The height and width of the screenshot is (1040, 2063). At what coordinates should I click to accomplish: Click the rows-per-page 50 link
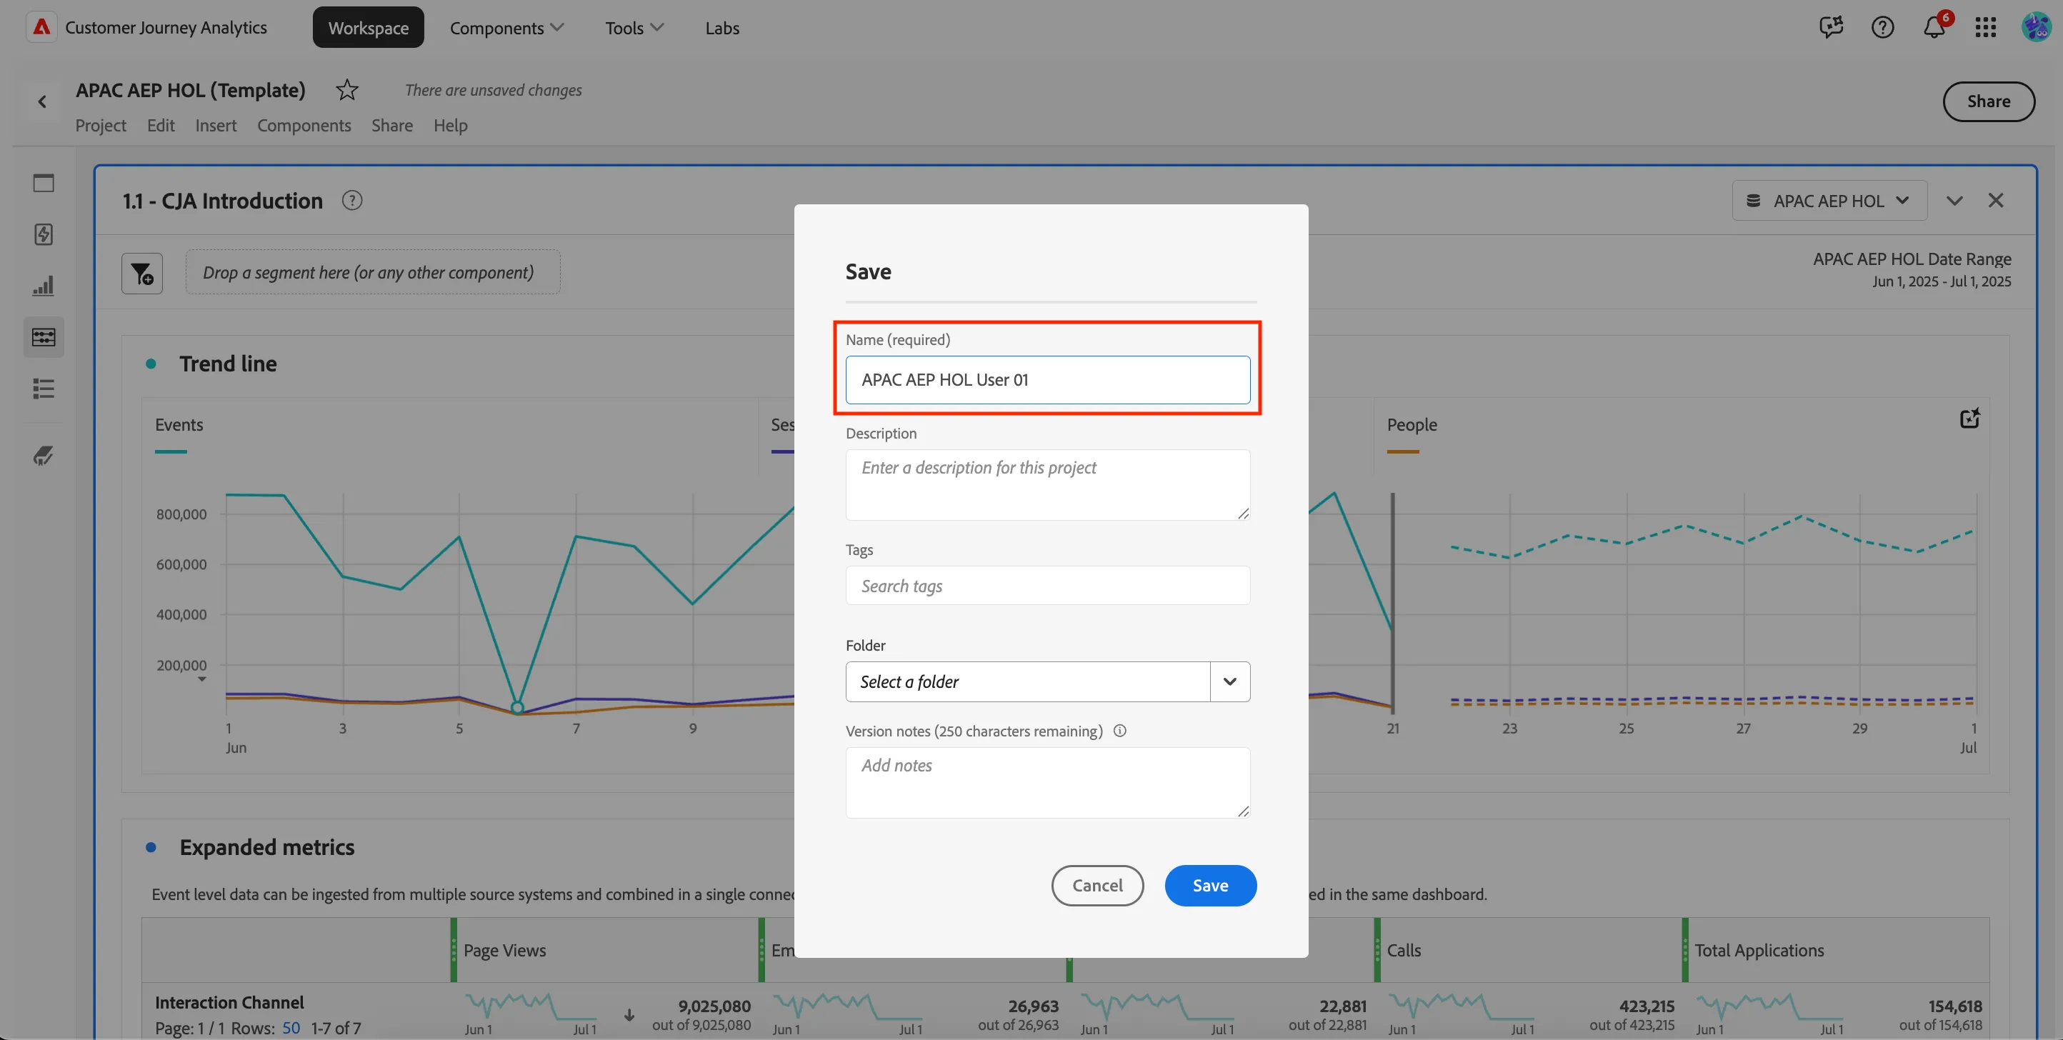pyautogui.click(x=291, y=1027)
